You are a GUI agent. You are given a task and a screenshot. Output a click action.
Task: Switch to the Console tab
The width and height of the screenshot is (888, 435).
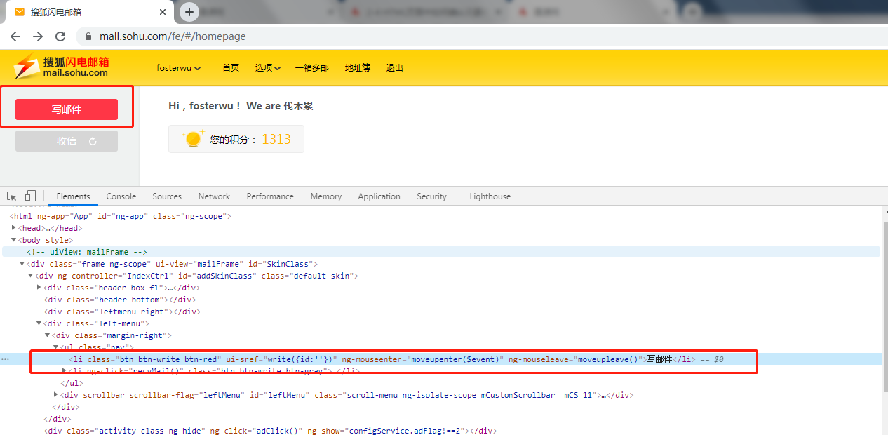tap(121, 196)
